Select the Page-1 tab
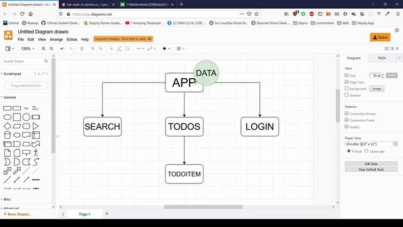Image resolution: width=403 pixels, height=227 pixels. (x=84, y=214)
